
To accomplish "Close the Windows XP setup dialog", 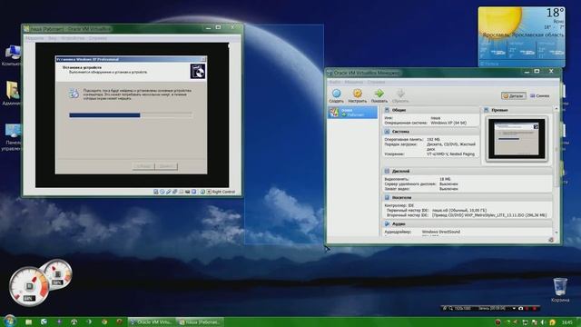I will tap(202, 59).
